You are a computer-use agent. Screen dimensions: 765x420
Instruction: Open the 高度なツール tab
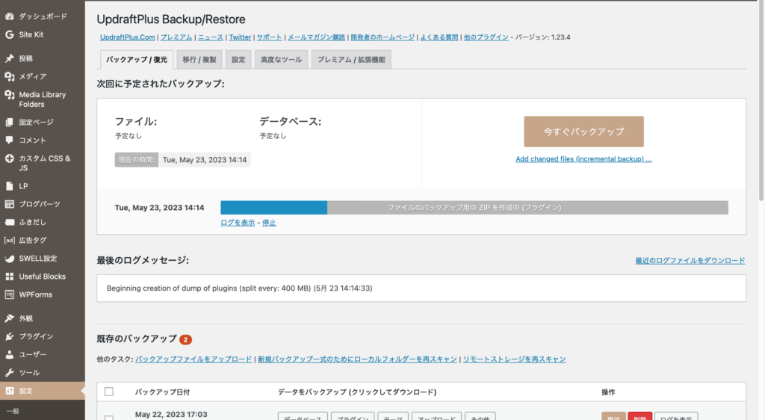click(281, 60)
